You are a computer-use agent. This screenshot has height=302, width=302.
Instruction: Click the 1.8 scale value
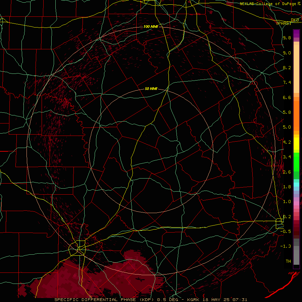tap(287, 187)
